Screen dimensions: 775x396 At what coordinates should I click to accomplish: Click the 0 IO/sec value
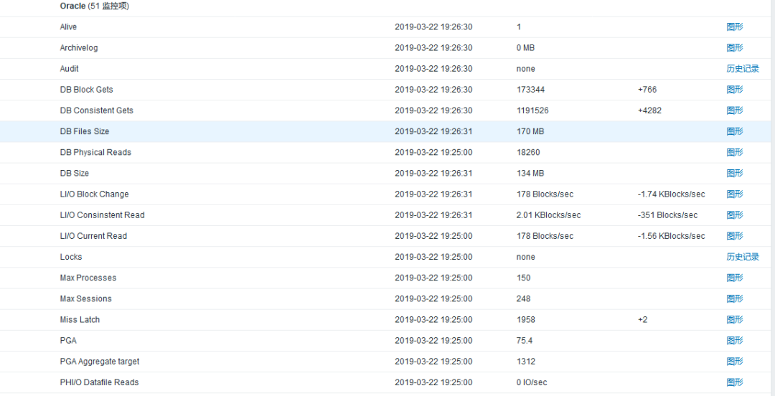[532, 382]
